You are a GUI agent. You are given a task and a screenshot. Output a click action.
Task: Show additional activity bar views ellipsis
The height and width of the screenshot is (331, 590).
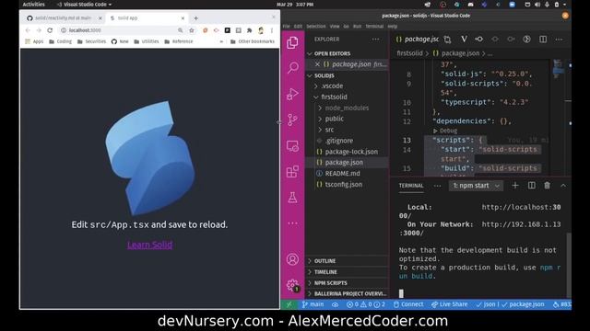tap(292, 223)
